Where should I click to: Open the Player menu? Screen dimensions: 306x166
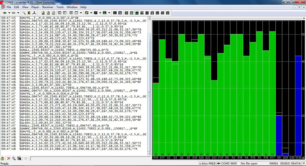coord(35,7)
